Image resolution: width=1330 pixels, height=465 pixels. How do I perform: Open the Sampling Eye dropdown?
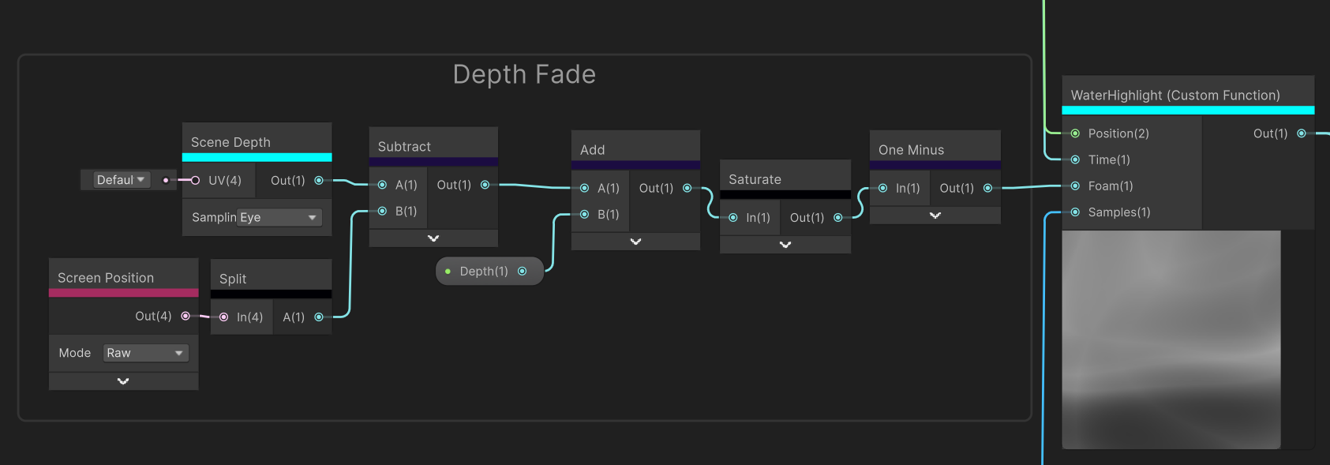click(x=279, y=217)
